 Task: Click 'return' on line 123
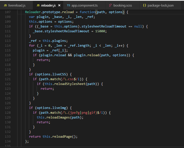pos(46,88)
